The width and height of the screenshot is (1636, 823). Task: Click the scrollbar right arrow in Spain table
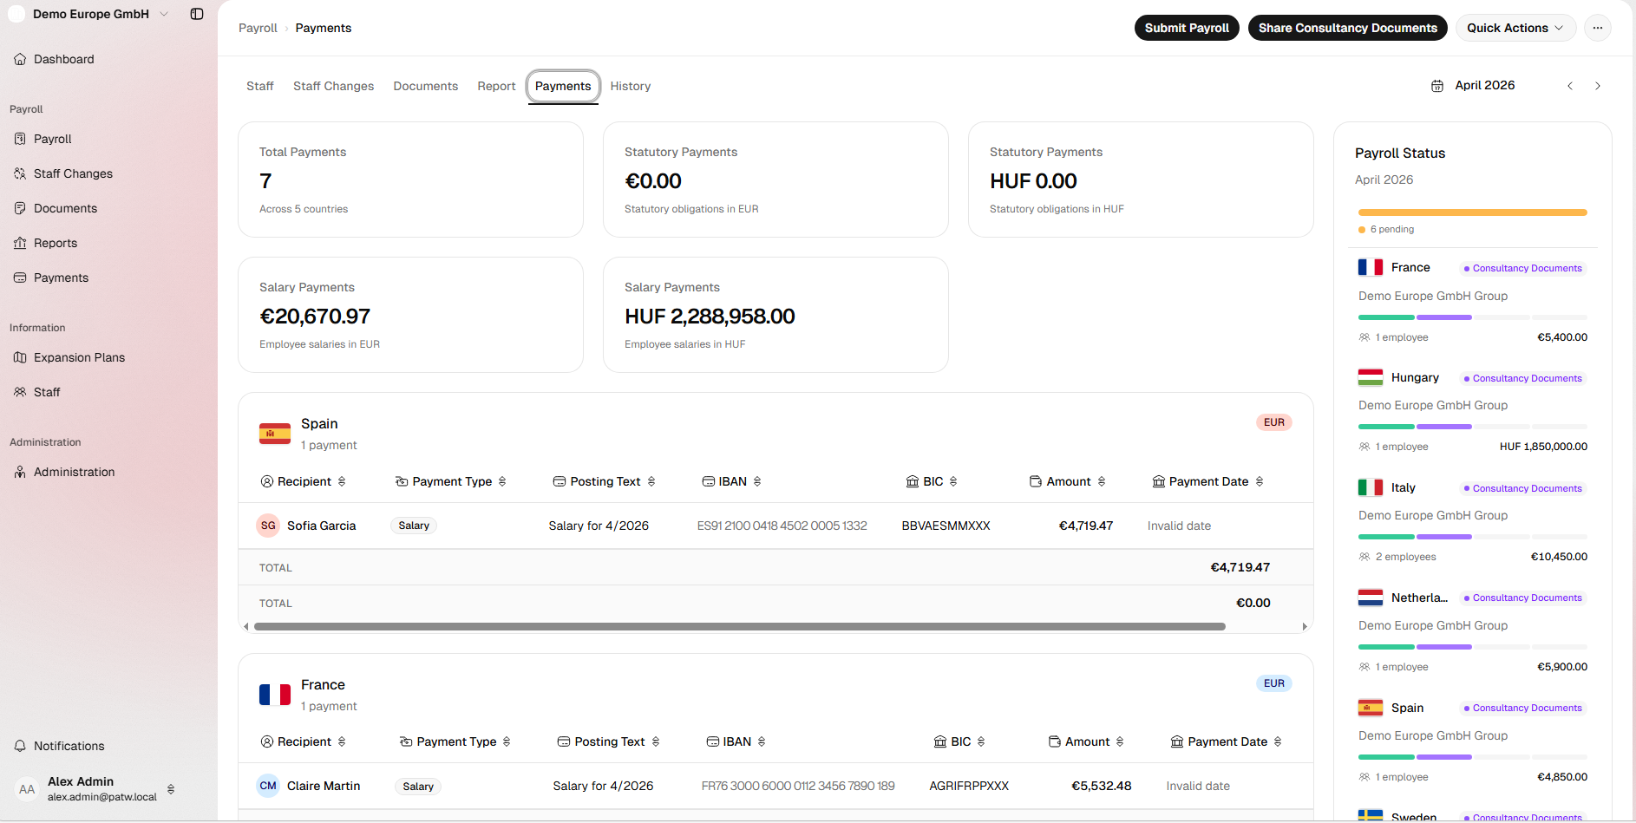(x=1305, y=626)
